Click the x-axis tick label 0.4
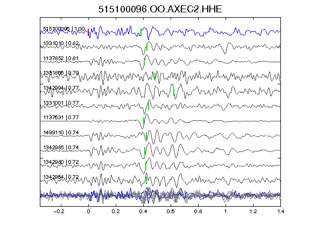The image size is (310, 232). pos(143,212)
